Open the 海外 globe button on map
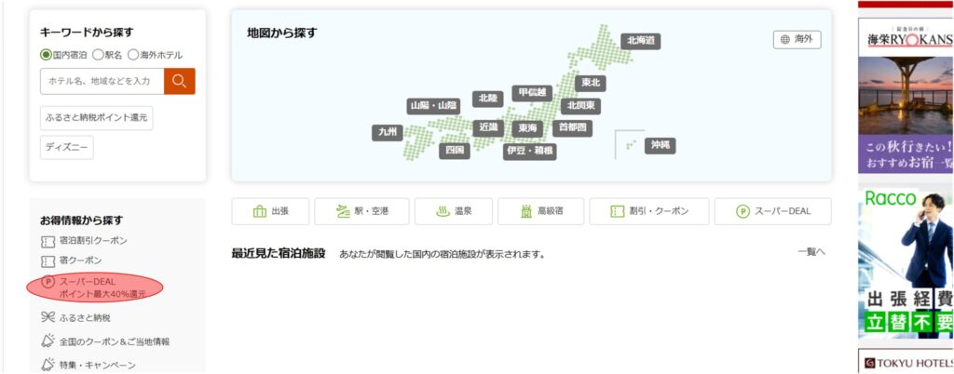 point(797,40)
